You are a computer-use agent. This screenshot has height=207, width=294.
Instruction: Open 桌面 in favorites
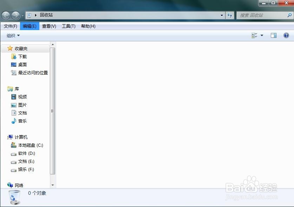pos(22,64)
